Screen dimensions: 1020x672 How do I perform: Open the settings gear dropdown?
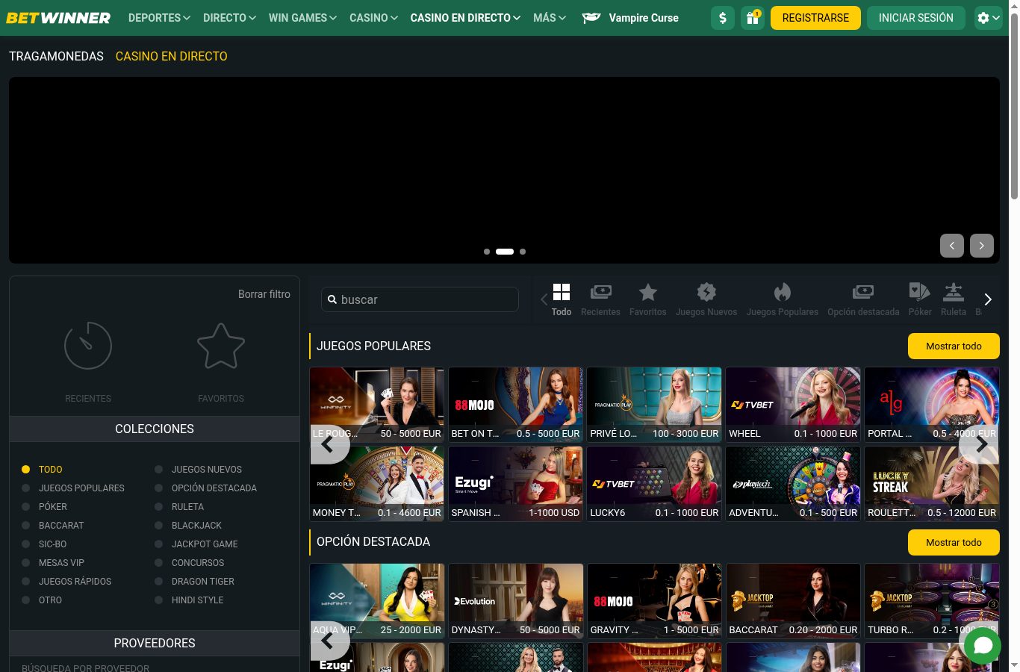(x=989, y=18)
